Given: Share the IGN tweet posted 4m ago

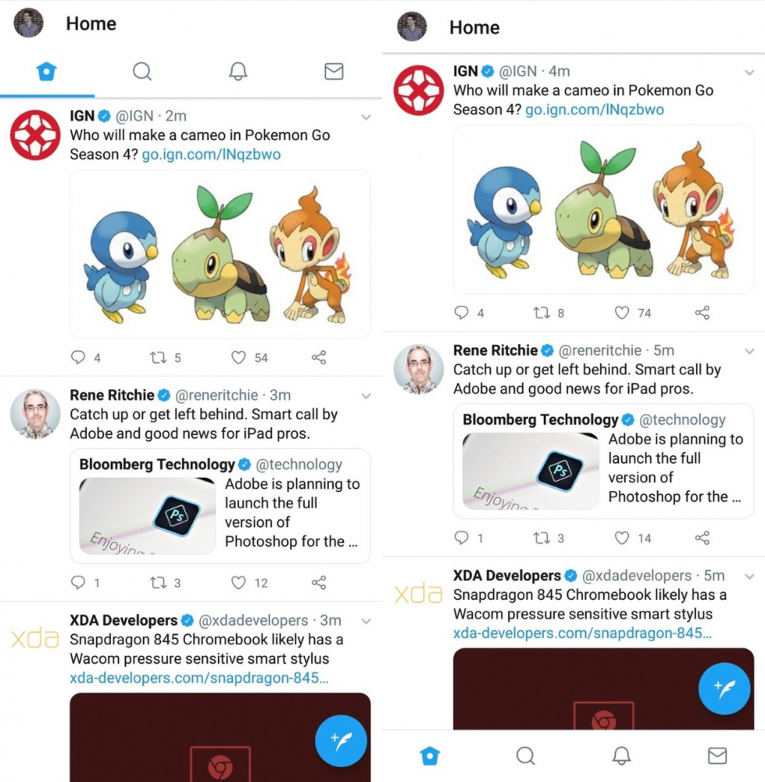Looking at the screenshot, I should [x=702, y=313].
